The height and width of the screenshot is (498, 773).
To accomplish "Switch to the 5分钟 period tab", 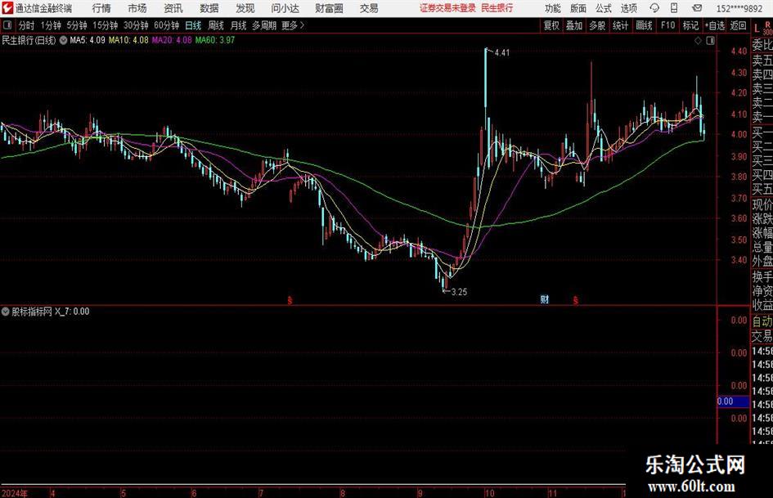I will [x=76, y=25].
